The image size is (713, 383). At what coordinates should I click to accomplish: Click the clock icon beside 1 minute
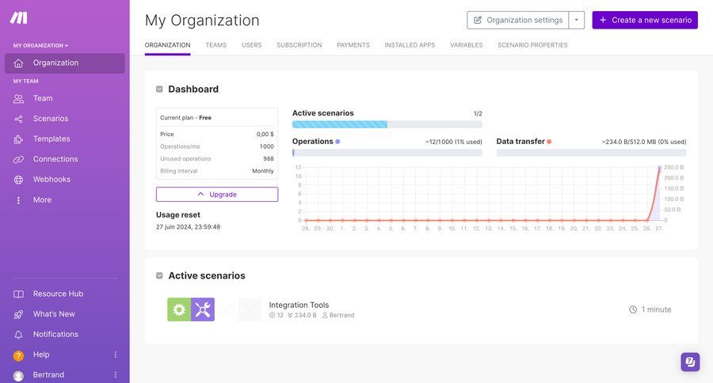pyautogui.click(x=633, y=309)
